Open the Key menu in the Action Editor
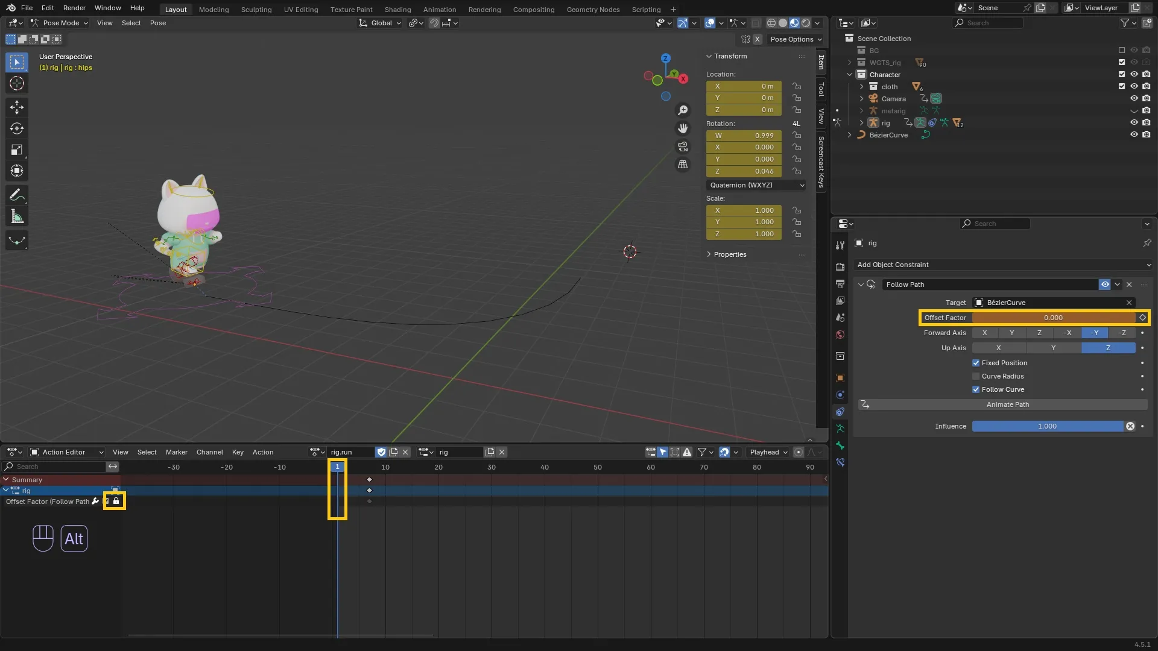1158x651 pixels. coord(238,452)
